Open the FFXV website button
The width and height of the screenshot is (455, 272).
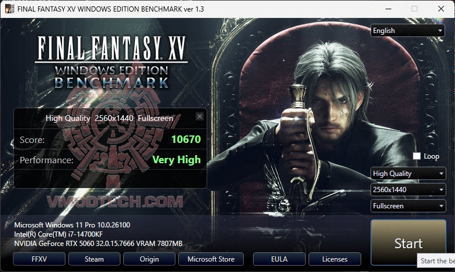pos(39,259)
